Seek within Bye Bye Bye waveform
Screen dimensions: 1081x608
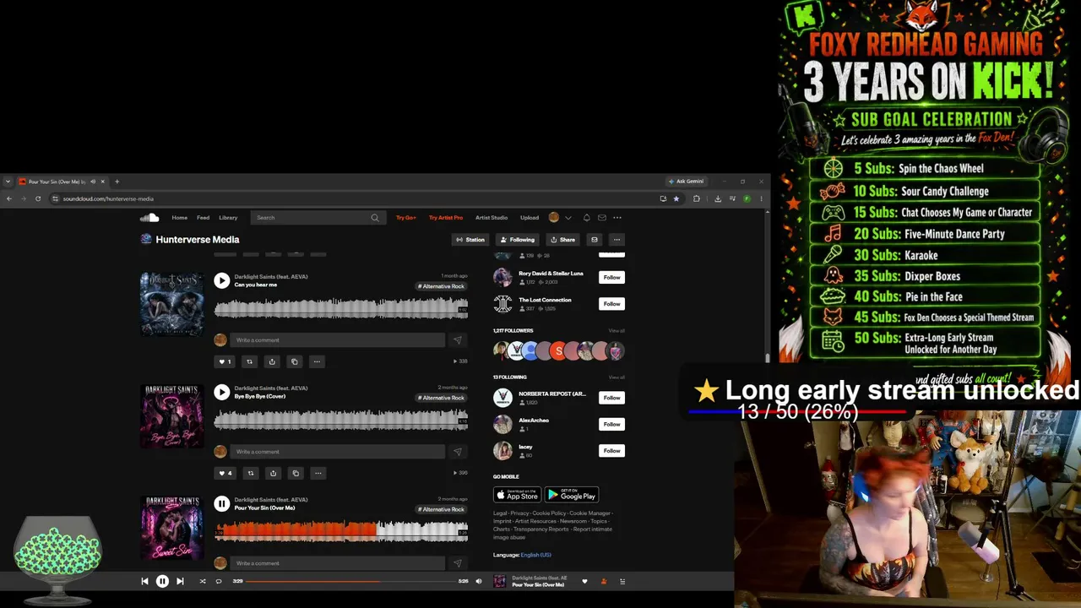[x=341, y=419]
